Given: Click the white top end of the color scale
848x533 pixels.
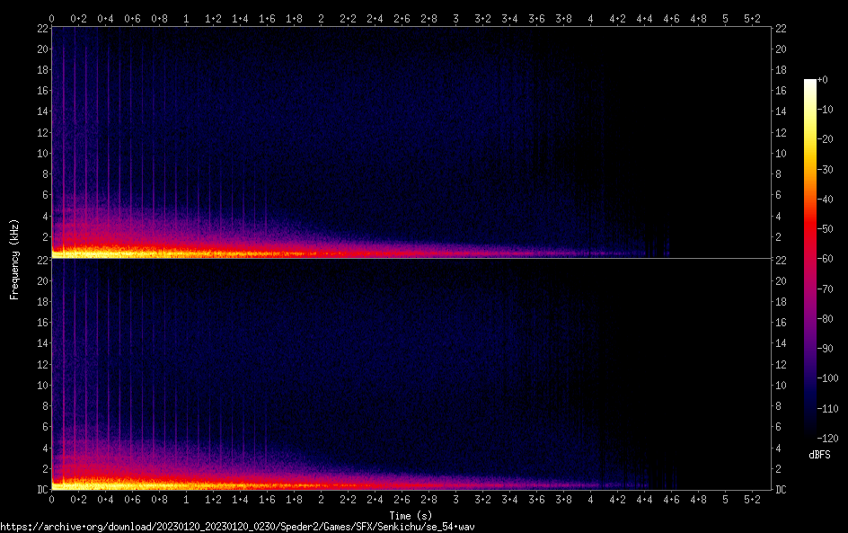Looking at the screenshot, I should tap(810, 83).
